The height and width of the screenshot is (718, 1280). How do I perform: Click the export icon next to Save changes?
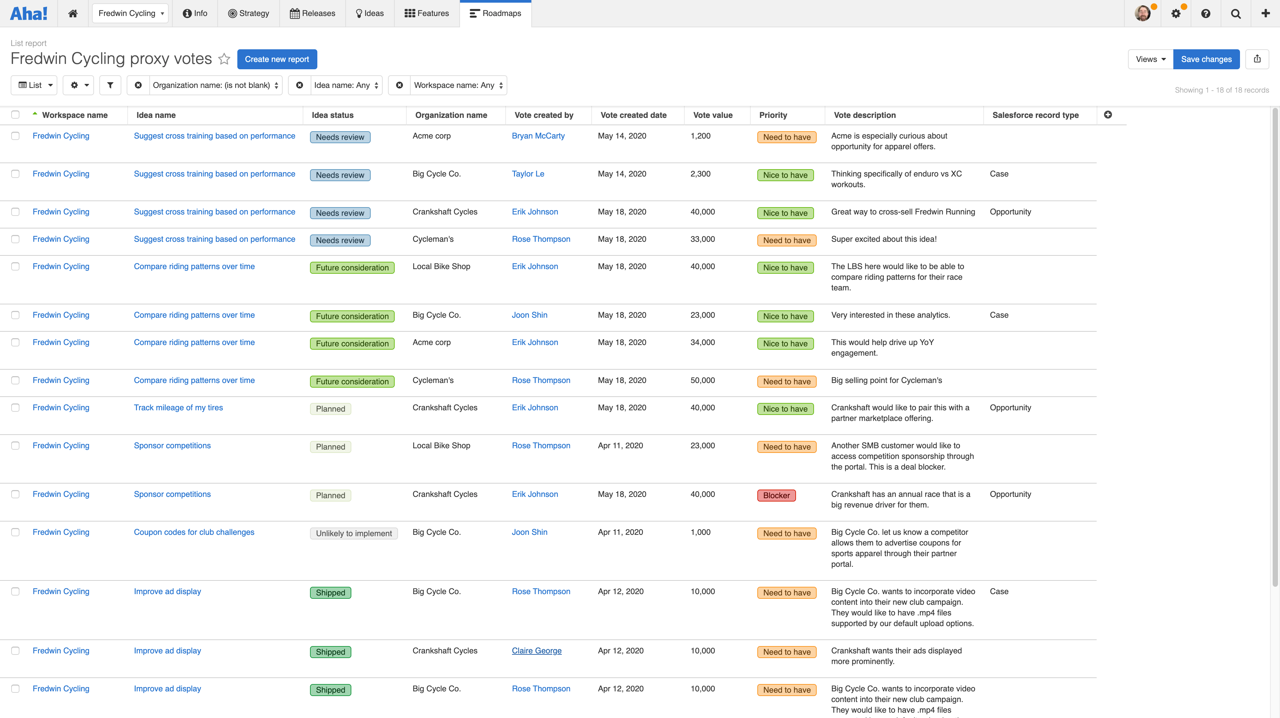(x=1258, y=59)
